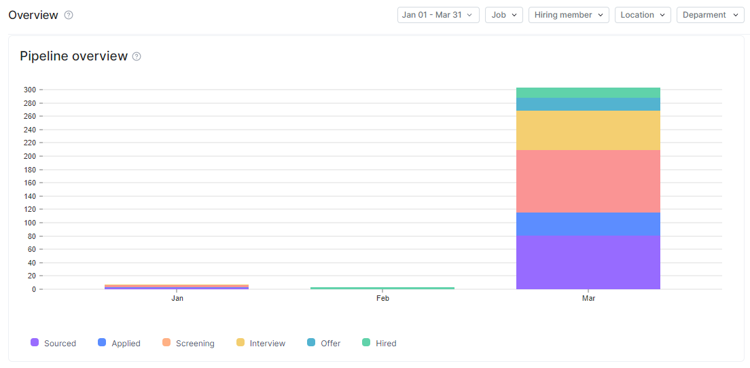Click the Pipeline overview heading
The width and height of the screenshot is (750, 368).
click(x=73, y=56)
